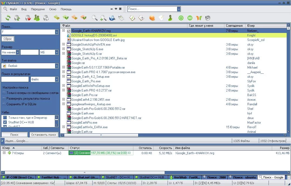Screen dimensions: 291x186
Task: Click the green power button toolbar icon
Action: click(x=181, y=18)
